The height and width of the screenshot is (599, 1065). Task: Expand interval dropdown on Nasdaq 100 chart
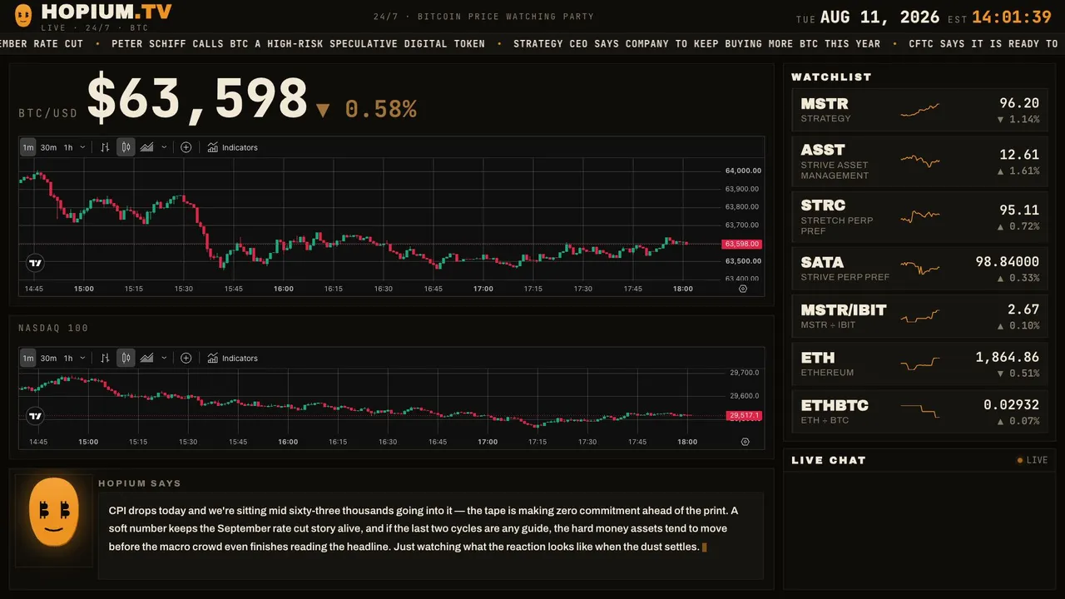82,358
